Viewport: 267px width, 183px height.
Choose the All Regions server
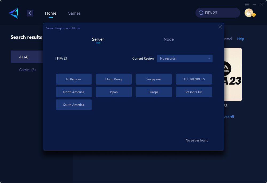coord(74,79)
